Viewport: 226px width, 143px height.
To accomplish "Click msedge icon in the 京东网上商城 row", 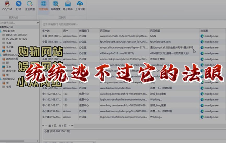I will [202, 59].
